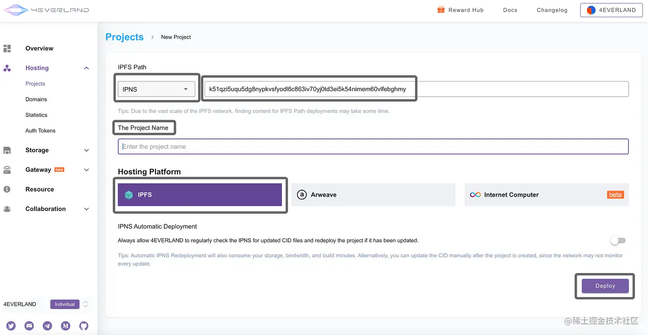Viewport: 648px width, 335px height.
Task: Enable IPNS Automatic Deployment toggle
Action: pos(618,241)
